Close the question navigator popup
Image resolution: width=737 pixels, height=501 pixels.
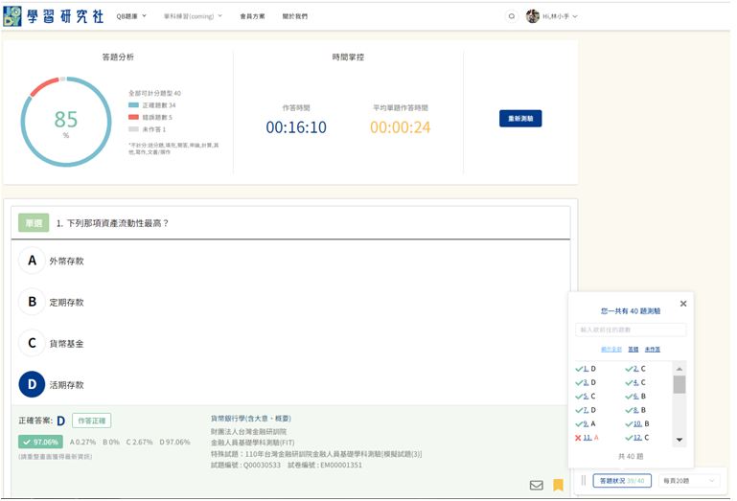pos(683,304)
